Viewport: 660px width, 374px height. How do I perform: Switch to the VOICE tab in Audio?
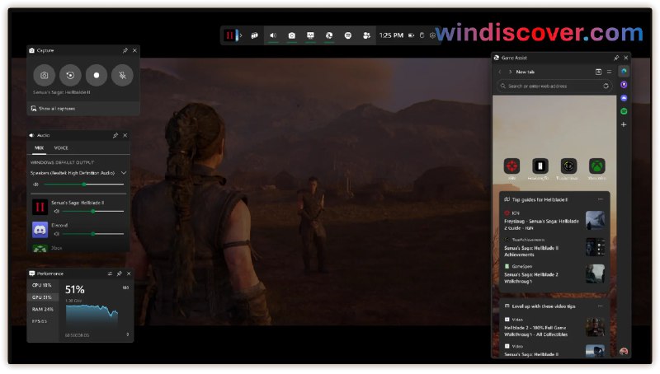(x=61, y=148)
